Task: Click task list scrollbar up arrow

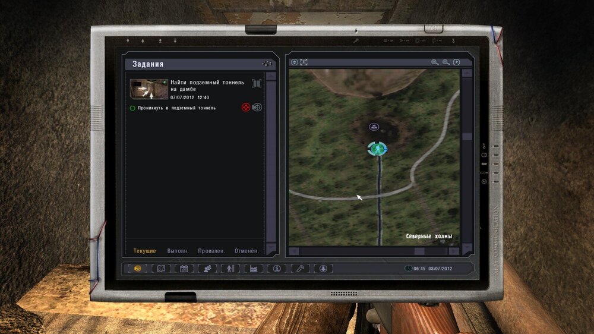Action: [x=271, y=75]
